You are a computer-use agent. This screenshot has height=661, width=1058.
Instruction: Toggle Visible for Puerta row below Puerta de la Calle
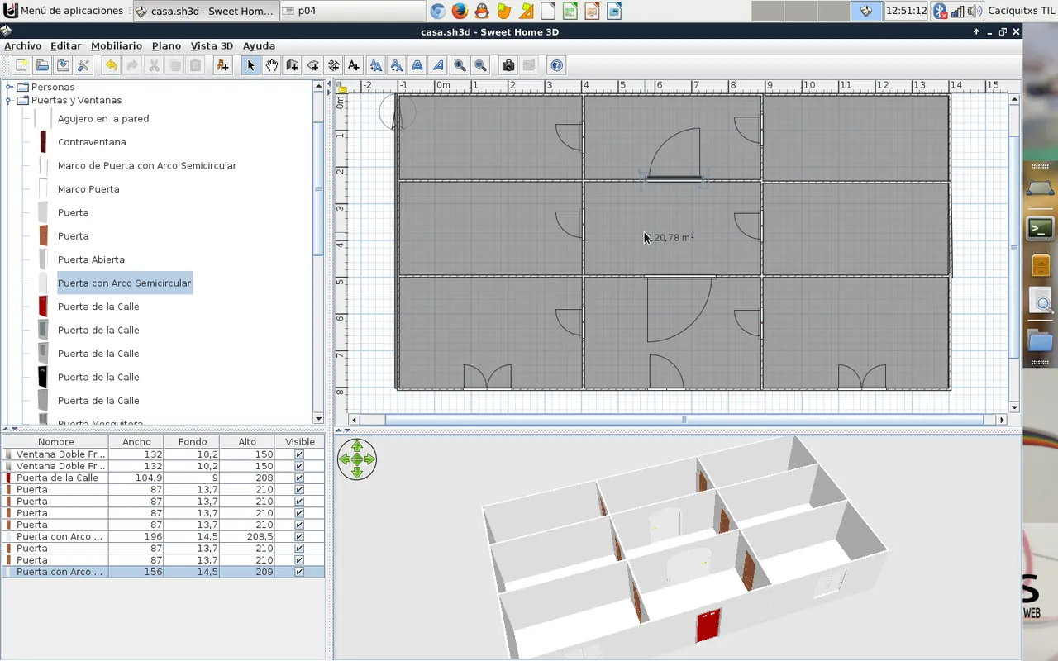[299, 489]
